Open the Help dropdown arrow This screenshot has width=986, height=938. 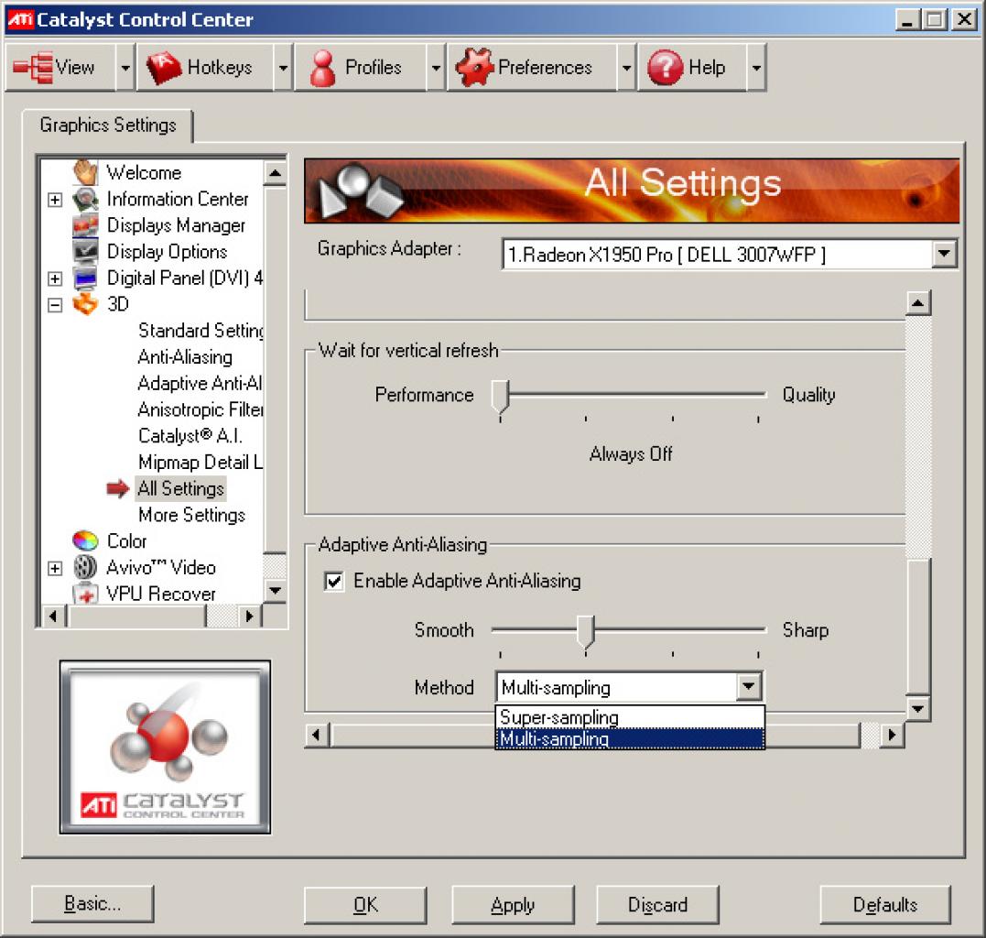pyautogui.click(x=756, y=67)
